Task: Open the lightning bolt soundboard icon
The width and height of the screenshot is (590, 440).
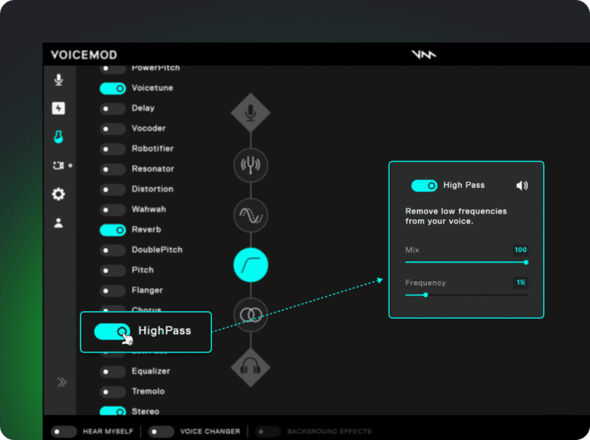Action: click(x=58, y=108)
